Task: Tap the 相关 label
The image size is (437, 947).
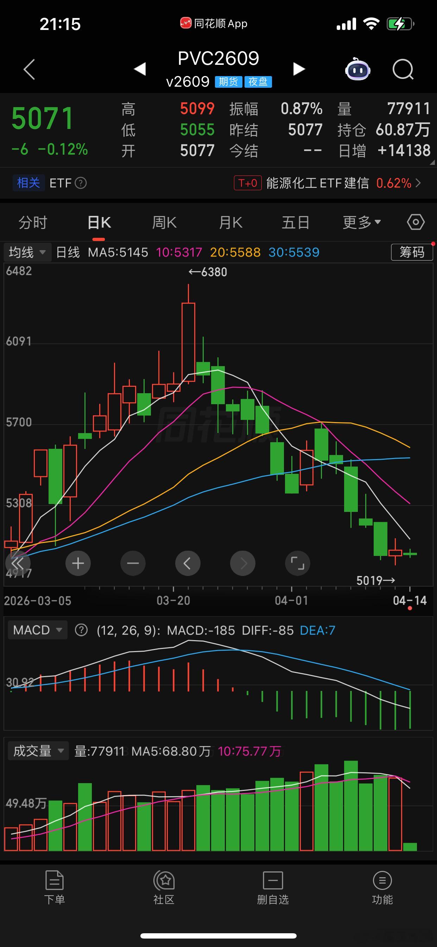Action: click(x=28, y=183)
